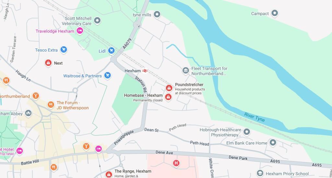Select the red Next shopping bag pin
The image size is (332, 178).
coord(48,63)
